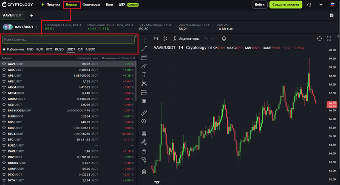Add a new trading pair tab

click(31, 15)
